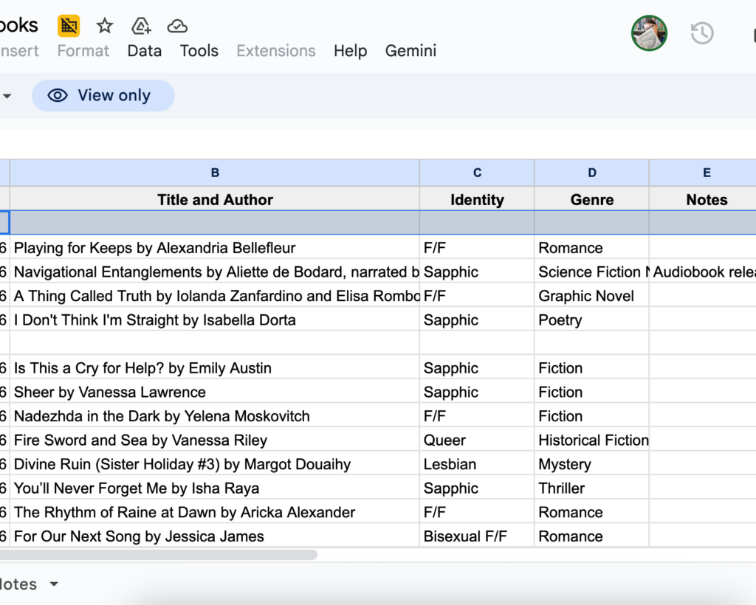Screen dimensions: 756x605
Task: Open the Format menu
Action: (82, 51)
